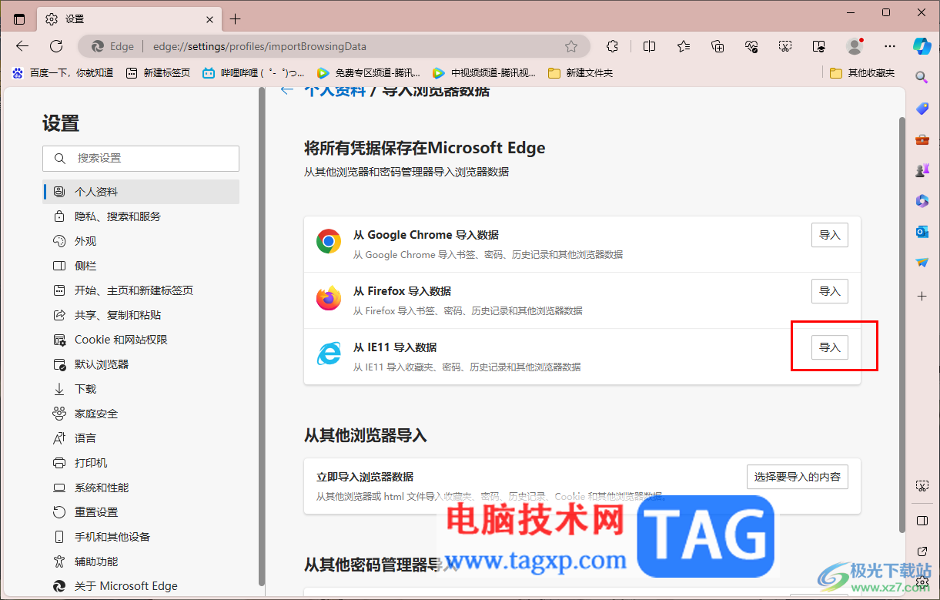Open the profile avatar menu

(x=855, y=46)
